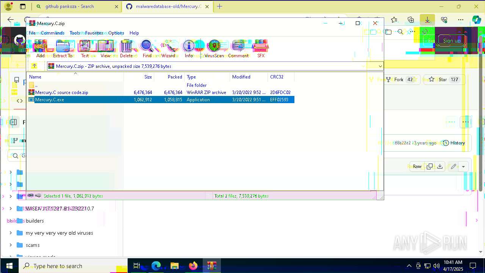This screenshot has height=273, width=485.
Task: Close the malwaredatabase-old browser tab
Action: (207, 6)
